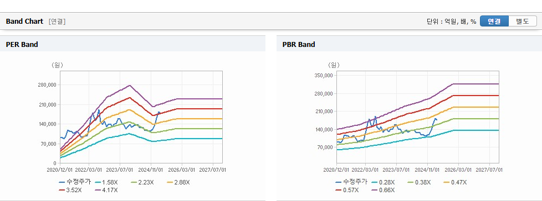The width and height of the screenshot is (542, 201).
Task: Click the PBR Band panel heading
Action: point(299,44)
